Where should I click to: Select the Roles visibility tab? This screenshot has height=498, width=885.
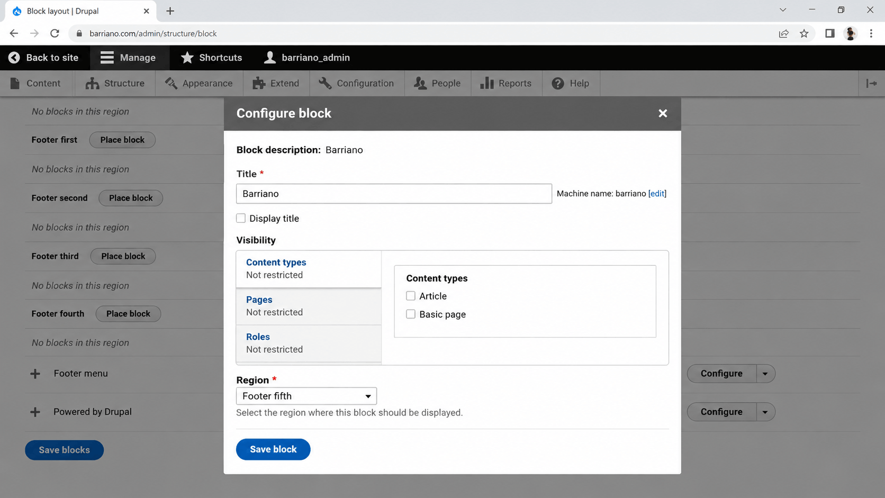tap(309, 343)
